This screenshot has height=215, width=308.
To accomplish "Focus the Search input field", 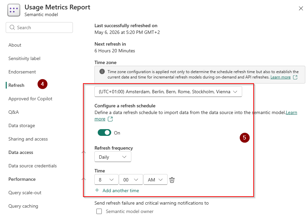I will coord(39,28).
